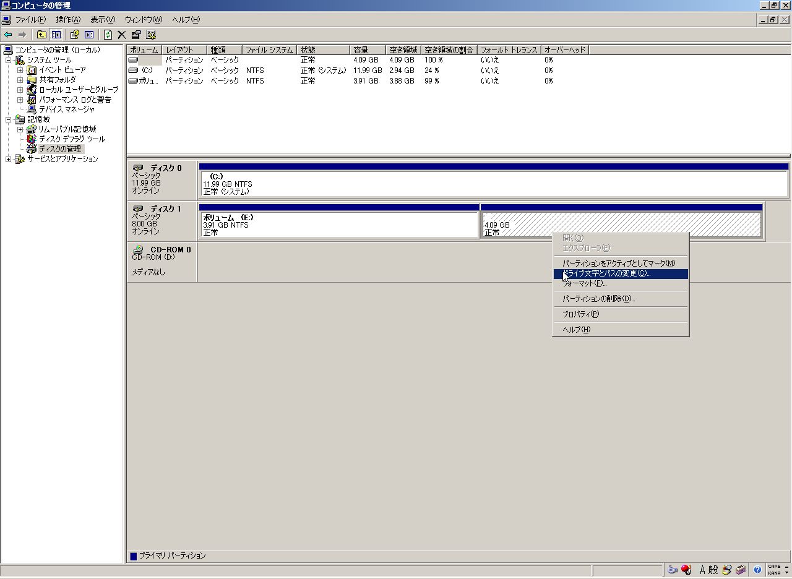Expand the 共有フォルダ tree node
792x579 pixels.
point(20,80)
